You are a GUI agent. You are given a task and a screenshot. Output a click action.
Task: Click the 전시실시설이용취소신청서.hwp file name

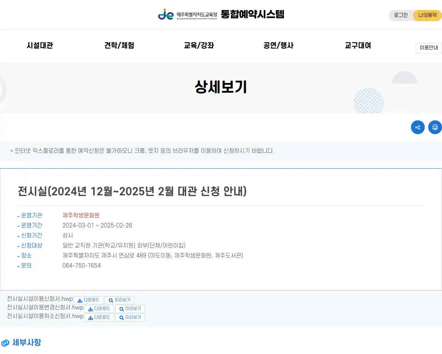(45, 316)
